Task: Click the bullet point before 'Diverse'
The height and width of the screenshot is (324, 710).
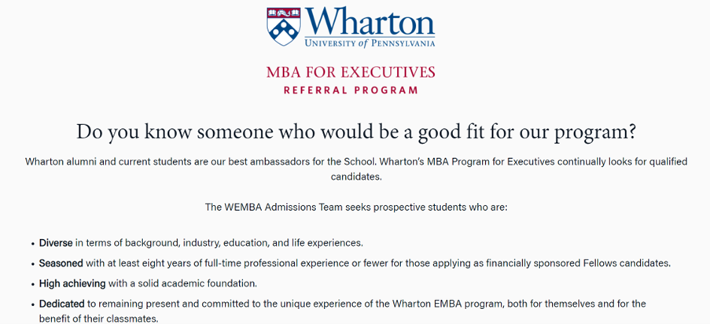Action: pyautogui.click(x=32, y=243)
